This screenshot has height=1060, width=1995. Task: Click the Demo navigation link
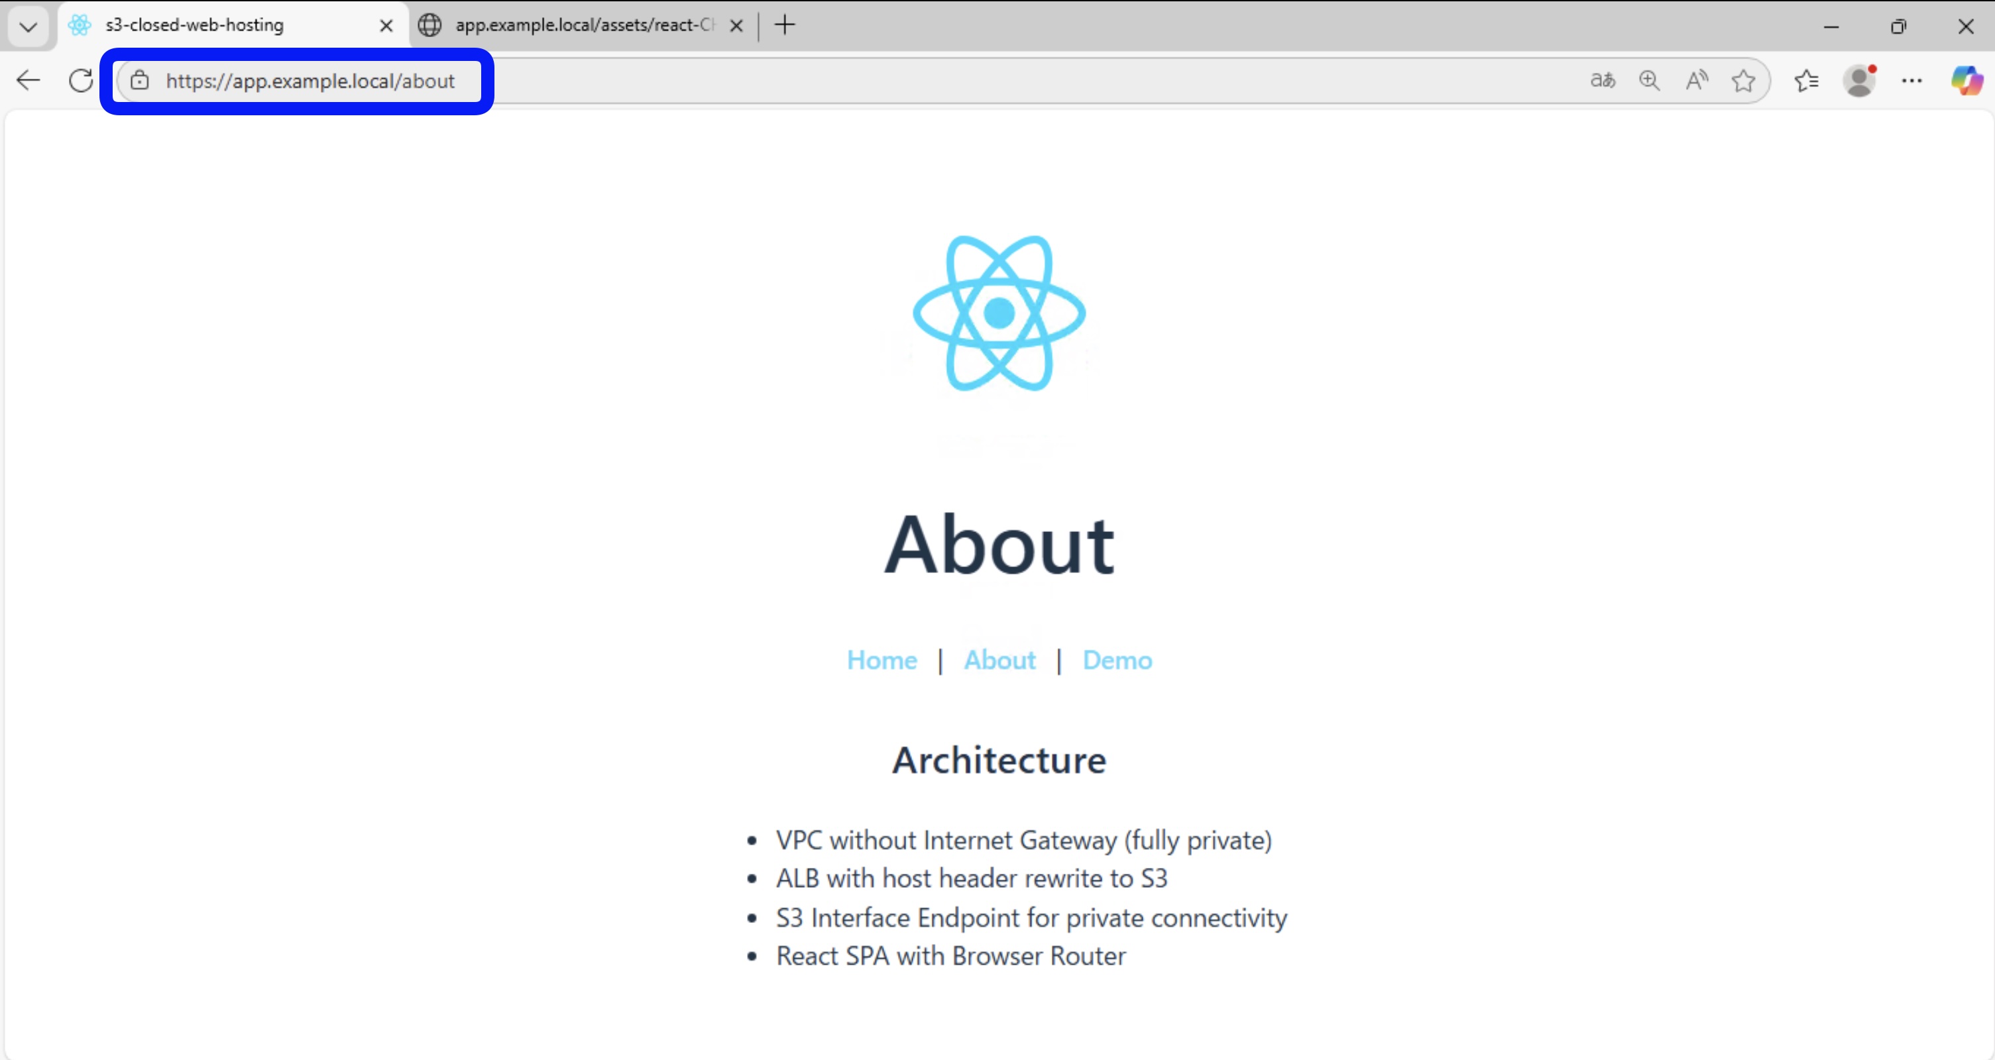1117,660
